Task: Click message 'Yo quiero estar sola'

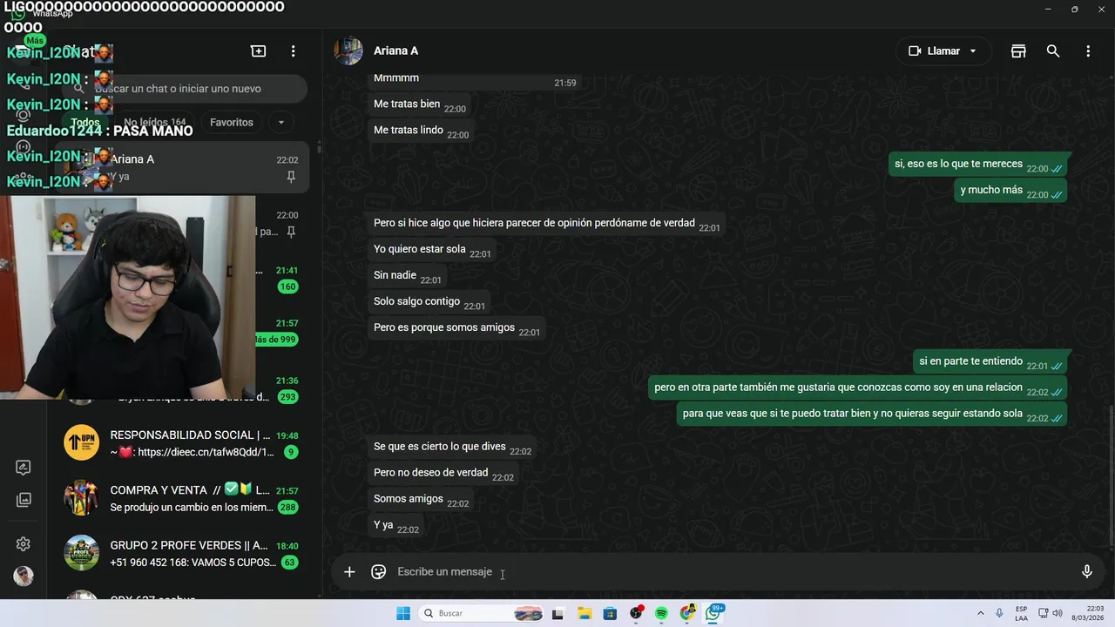Action: coord(432,251)
